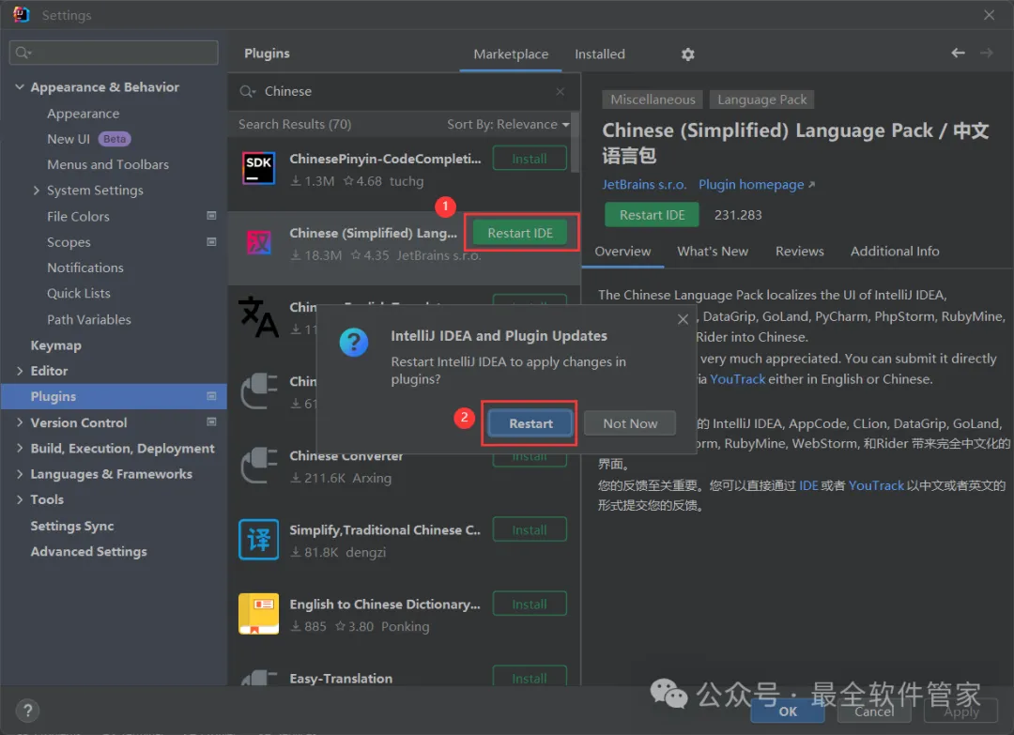Image resolution: width=1014 pixels, height=735 pixels.
Task: Close the Plugin Updates dialog
Action: (x=683, y=319)
